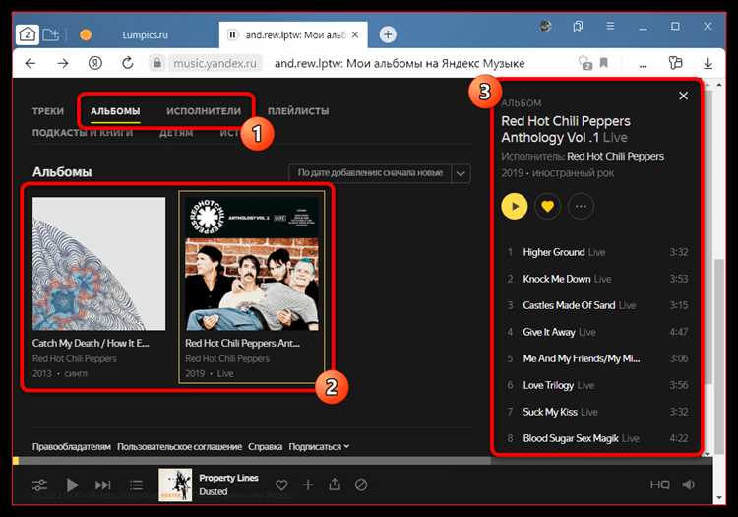Viewport: 738px width, 517px height.
Task: Reload the current page
Action: pos(127,63)
